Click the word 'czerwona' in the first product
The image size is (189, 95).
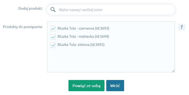(86, 28)
